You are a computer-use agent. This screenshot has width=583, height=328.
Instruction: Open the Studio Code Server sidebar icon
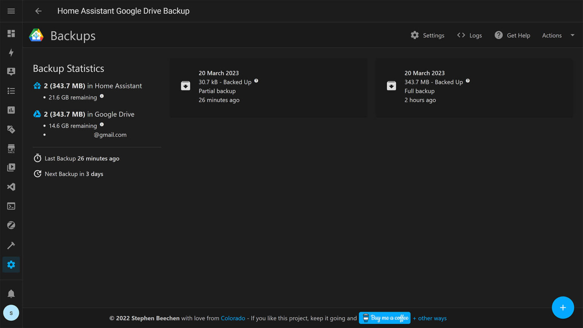[x=11, y=187]
